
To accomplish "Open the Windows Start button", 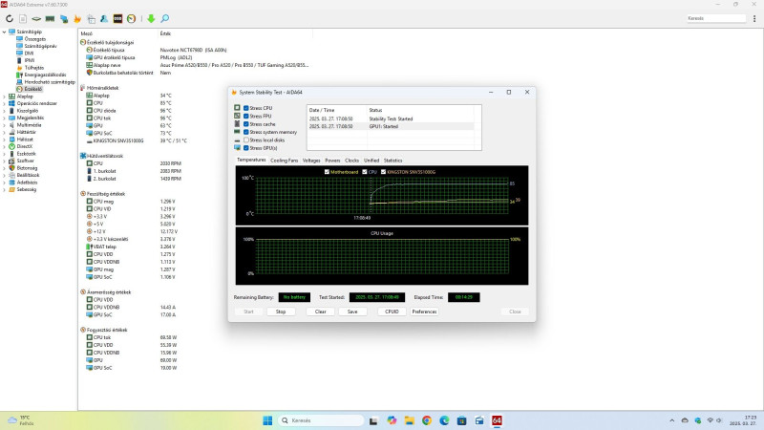I will (267, 420).
